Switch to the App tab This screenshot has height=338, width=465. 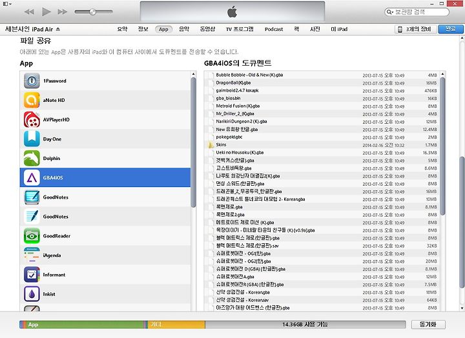[163, 29]
